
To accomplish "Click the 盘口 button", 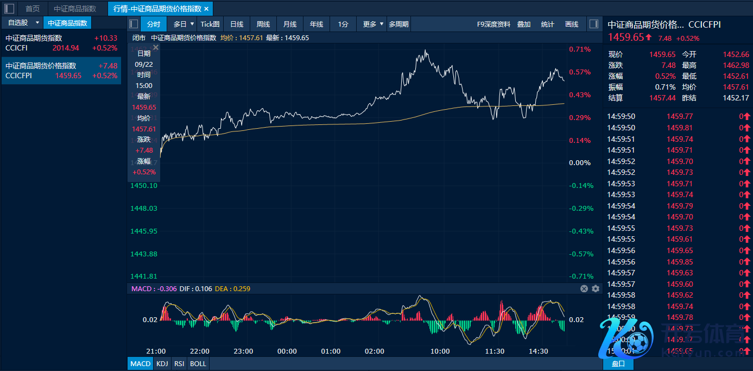I will [x=618, y=363].
